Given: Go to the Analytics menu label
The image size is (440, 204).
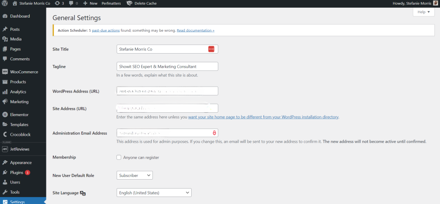Looking at the screenshot, I should point(18,92).
